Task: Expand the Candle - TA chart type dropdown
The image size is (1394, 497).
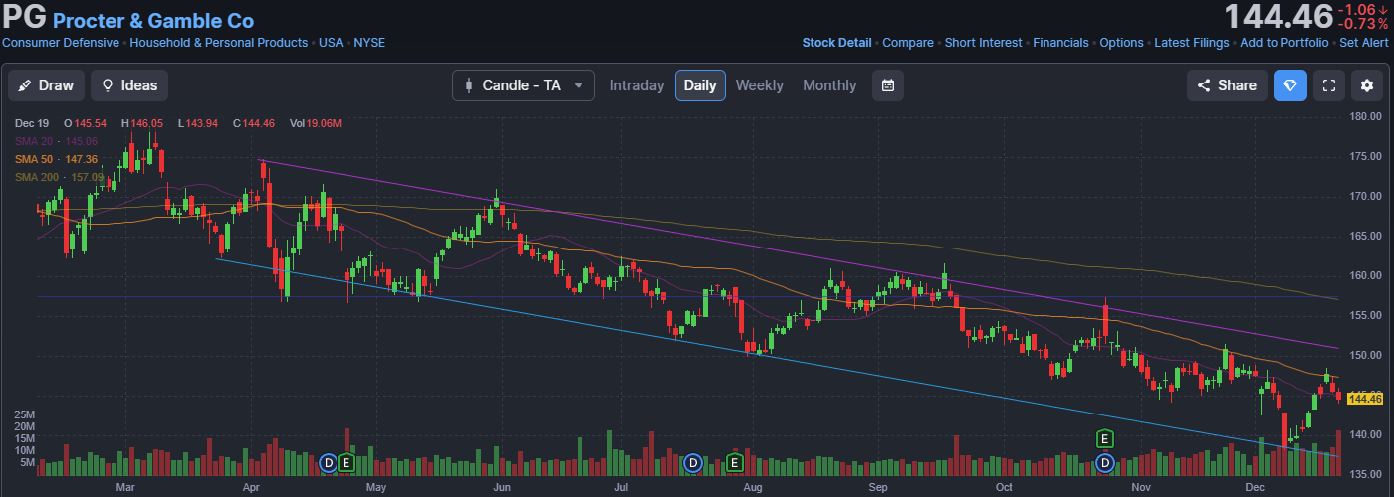Action: (524, 85)
